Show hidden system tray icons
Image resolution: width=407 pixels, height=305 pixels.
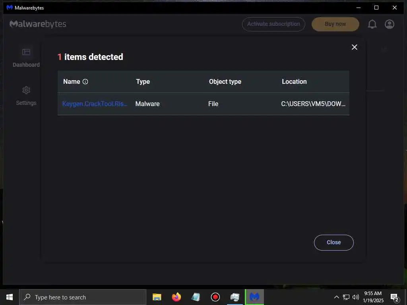[336, 297]
